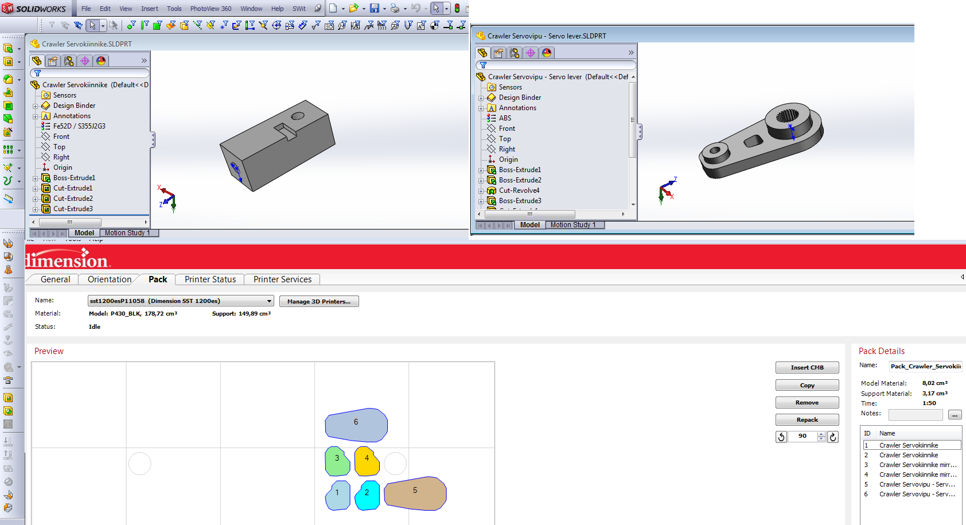Image resolution: width=966 pixels, height=525 pixels.
Task: Open the DimXpertManager tab in Servokiinnike panel
Action: click(x=85, y=61)
